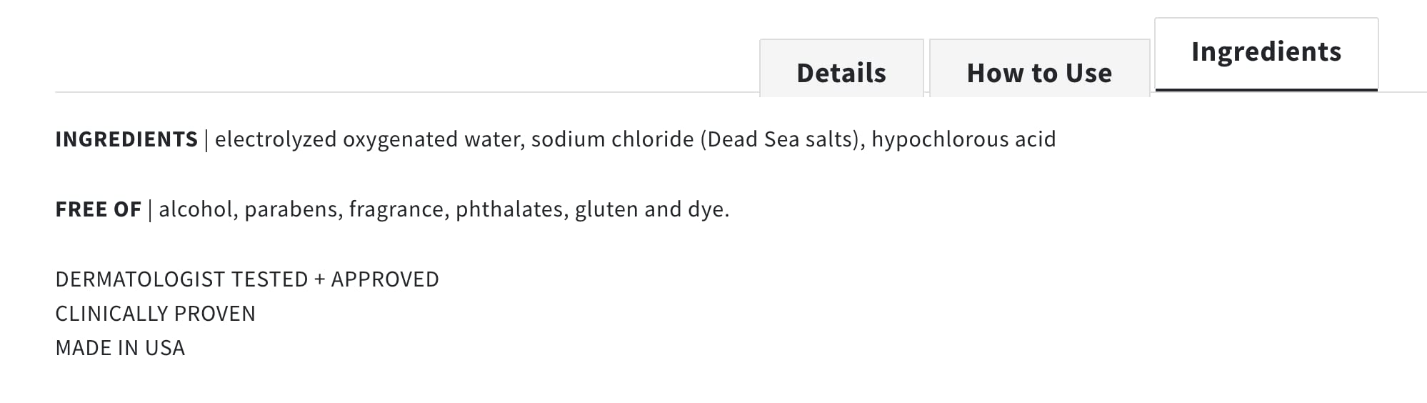
Task: Click the bold INGREDIENTS label
Action: click(126, 139)
